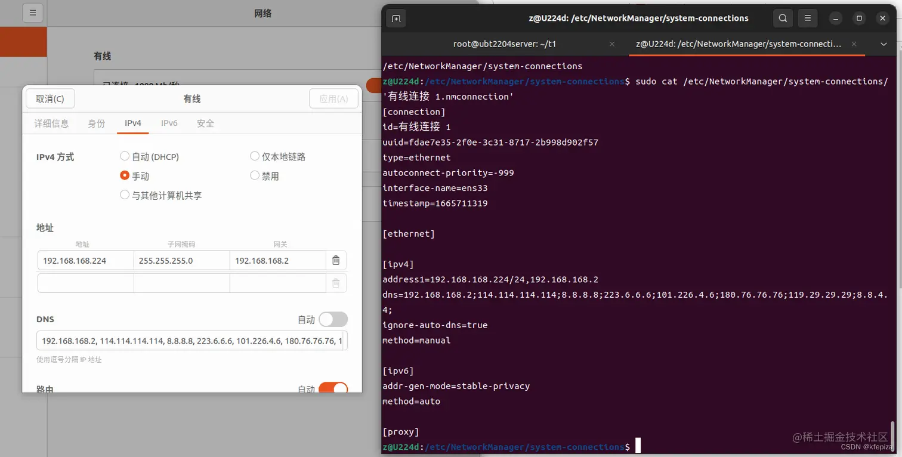
Task: Click the DNS servers input field
Action: click(x=192, y=341)
